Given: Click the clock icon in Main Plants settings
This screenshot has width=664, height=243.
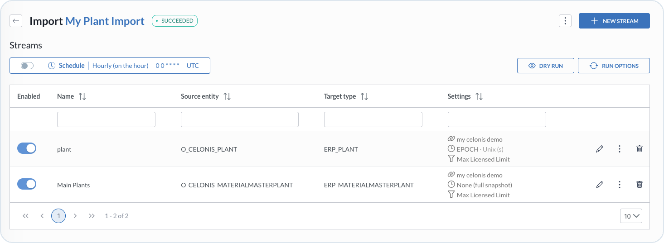Looking at the screenshot, I should pyautogui.click(x=451, y=185).
